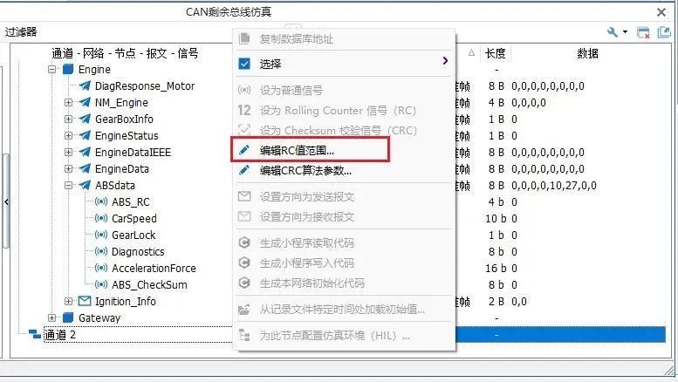The image size is (678, 382).
Task: Choose 编辑CRC算法参数... from context menu
Action: tap(305, 170)
